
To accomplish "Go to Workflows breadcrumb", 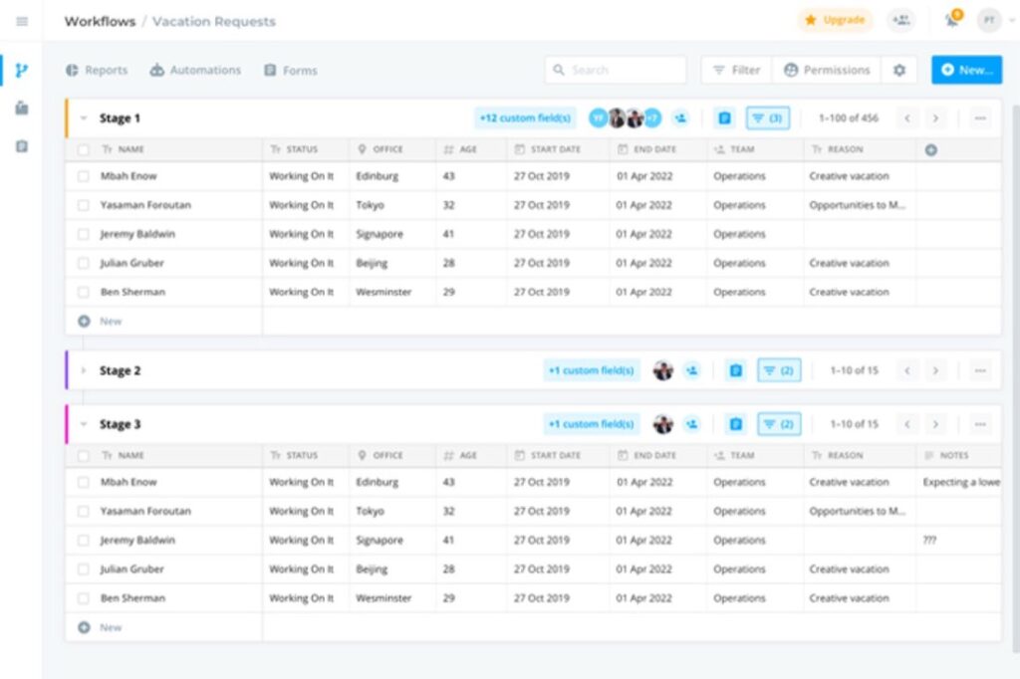I will point(100,22).
